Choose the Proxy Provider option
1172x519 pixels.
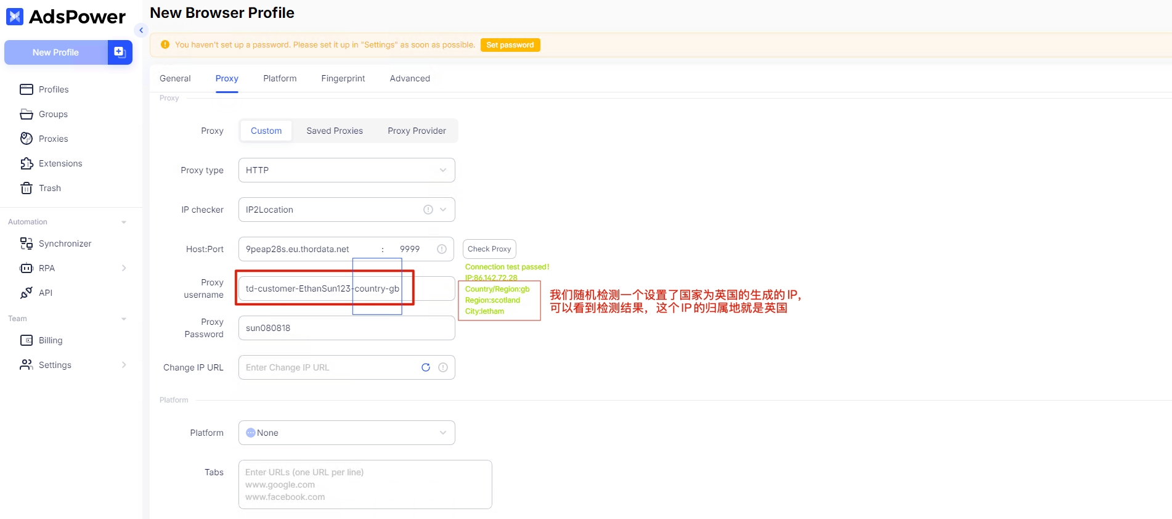pyautogui.click(x=417, y=131)
